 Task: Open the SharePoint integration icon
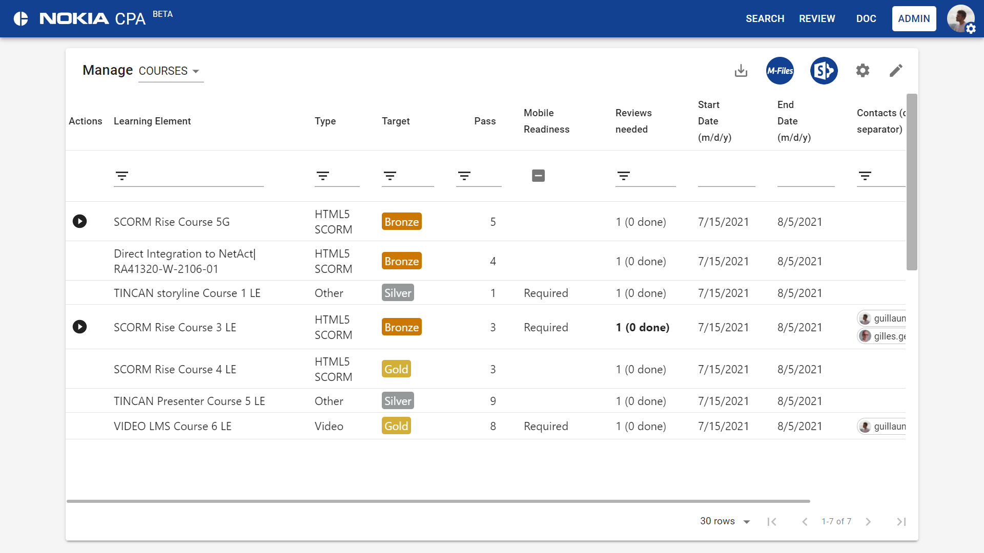pos(824,71)
